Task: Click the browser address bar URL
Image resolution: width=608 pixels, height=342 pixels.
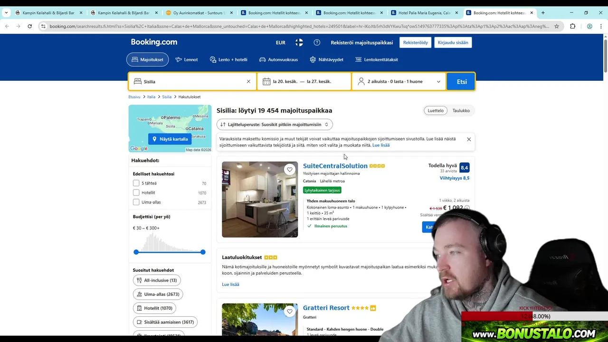Action: click(299, 26)
